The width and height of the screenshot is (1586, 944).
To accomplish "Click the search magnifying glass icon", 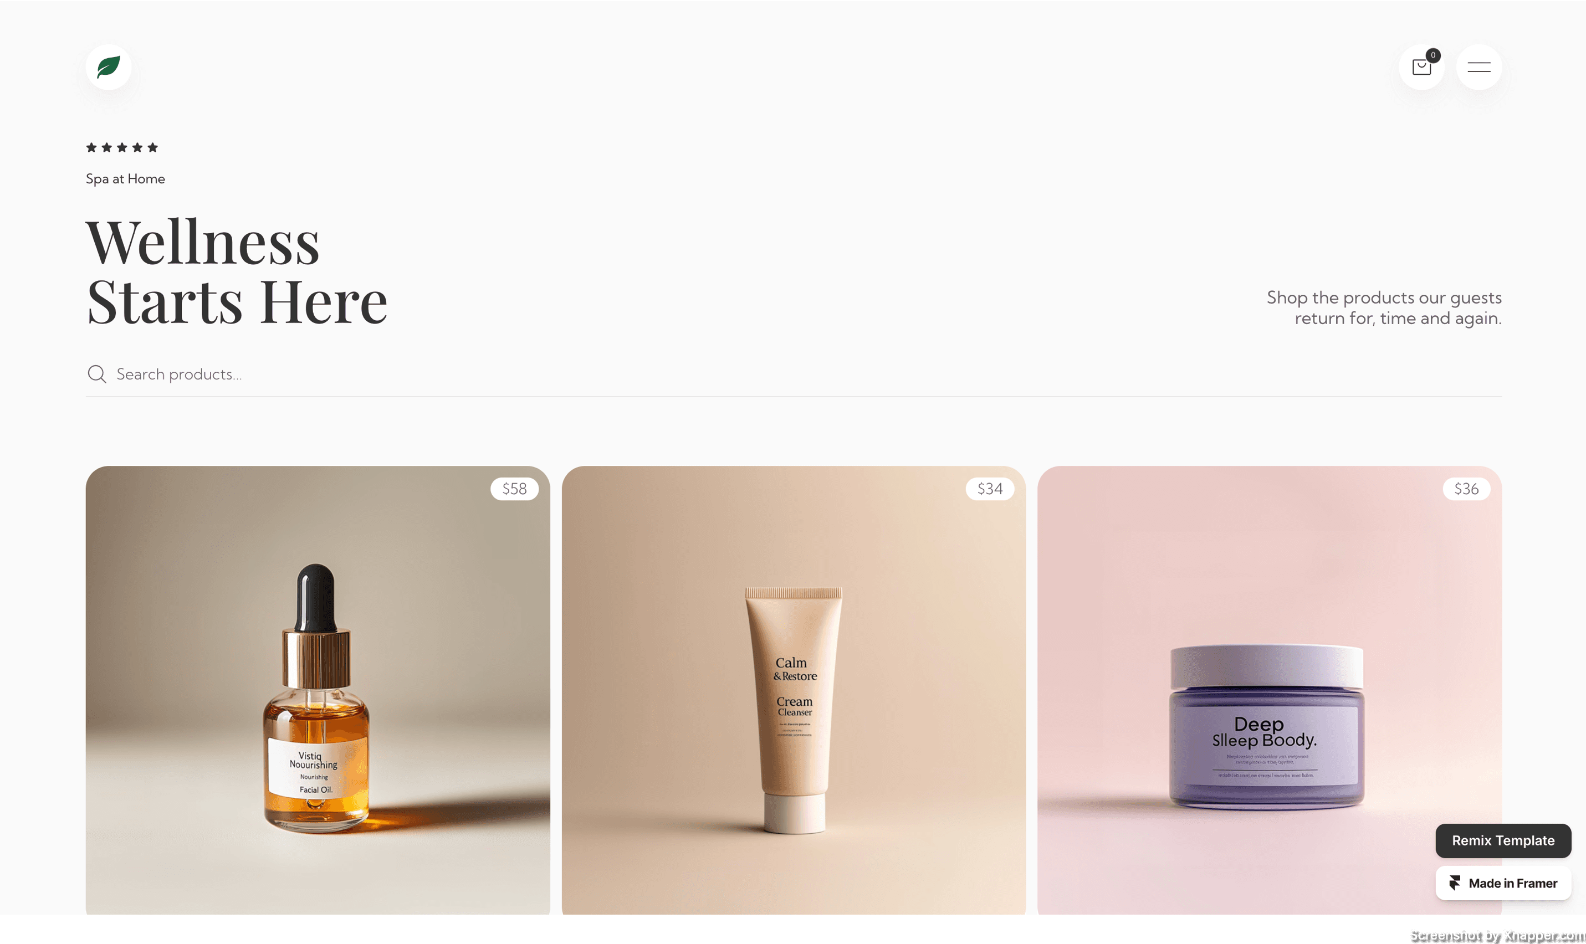I will pyautogui.click(x=96, y=374).
